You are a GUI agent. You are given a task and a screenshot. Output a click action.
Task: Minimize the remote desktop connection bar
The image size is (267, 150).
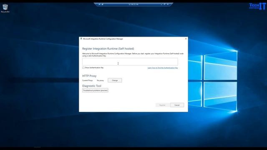(x=161, y=5)
